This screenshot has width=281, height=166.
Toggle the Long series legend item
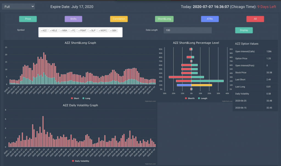86,98
